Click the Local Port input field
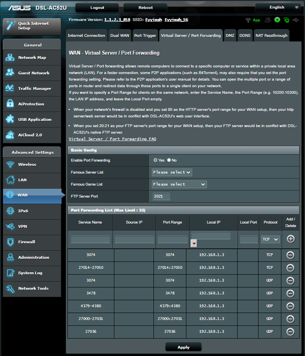The image size is (305, 356). pyautogui.click(x=249, y=239)
